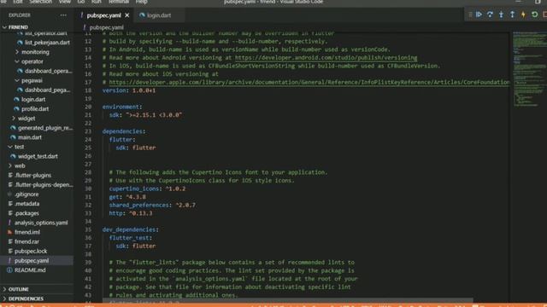
Task: Open generated_plugin_re... file
Action: click(x=45, y=128)
